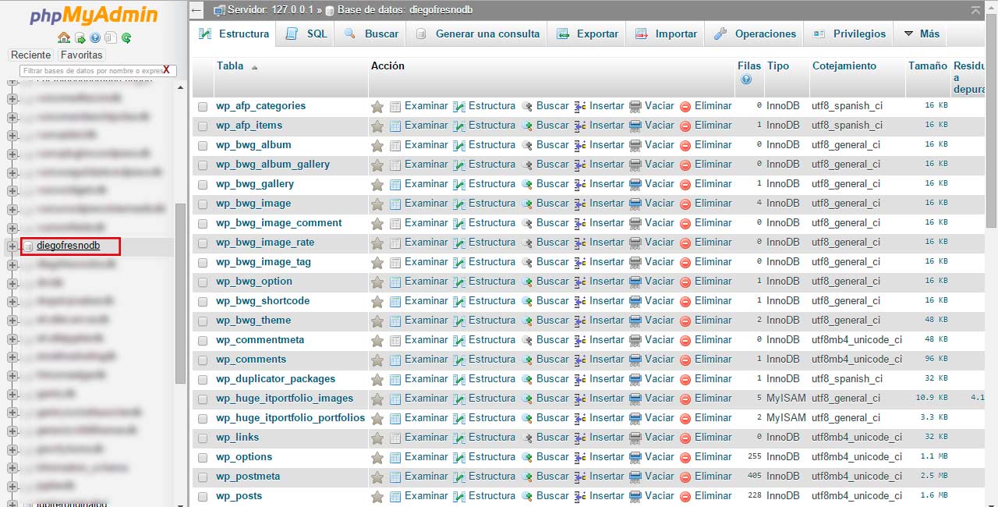Click the home icon in the navigation sidebar
The height and width of the screenshot is (507, 998).
[x=64, y=38]
